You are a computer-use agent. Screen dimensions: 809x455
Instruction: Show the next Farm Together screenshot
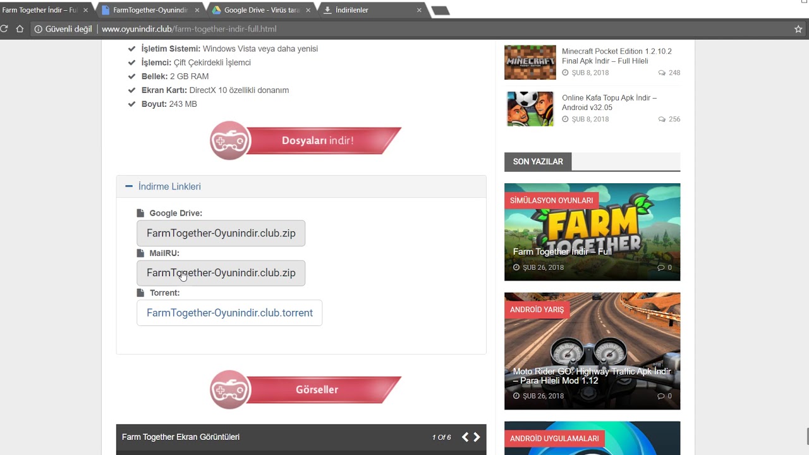point(477,437)
